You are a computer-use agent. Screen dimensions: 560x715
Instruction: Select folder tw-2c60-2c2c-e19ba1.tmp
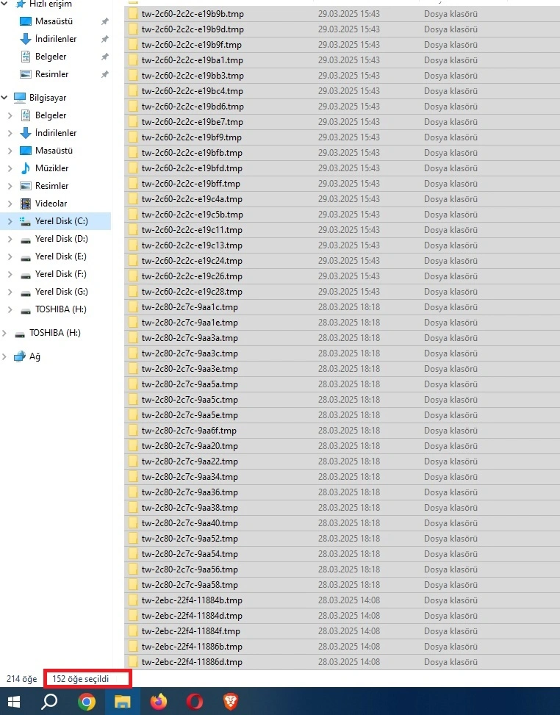(x=192, y=60)
